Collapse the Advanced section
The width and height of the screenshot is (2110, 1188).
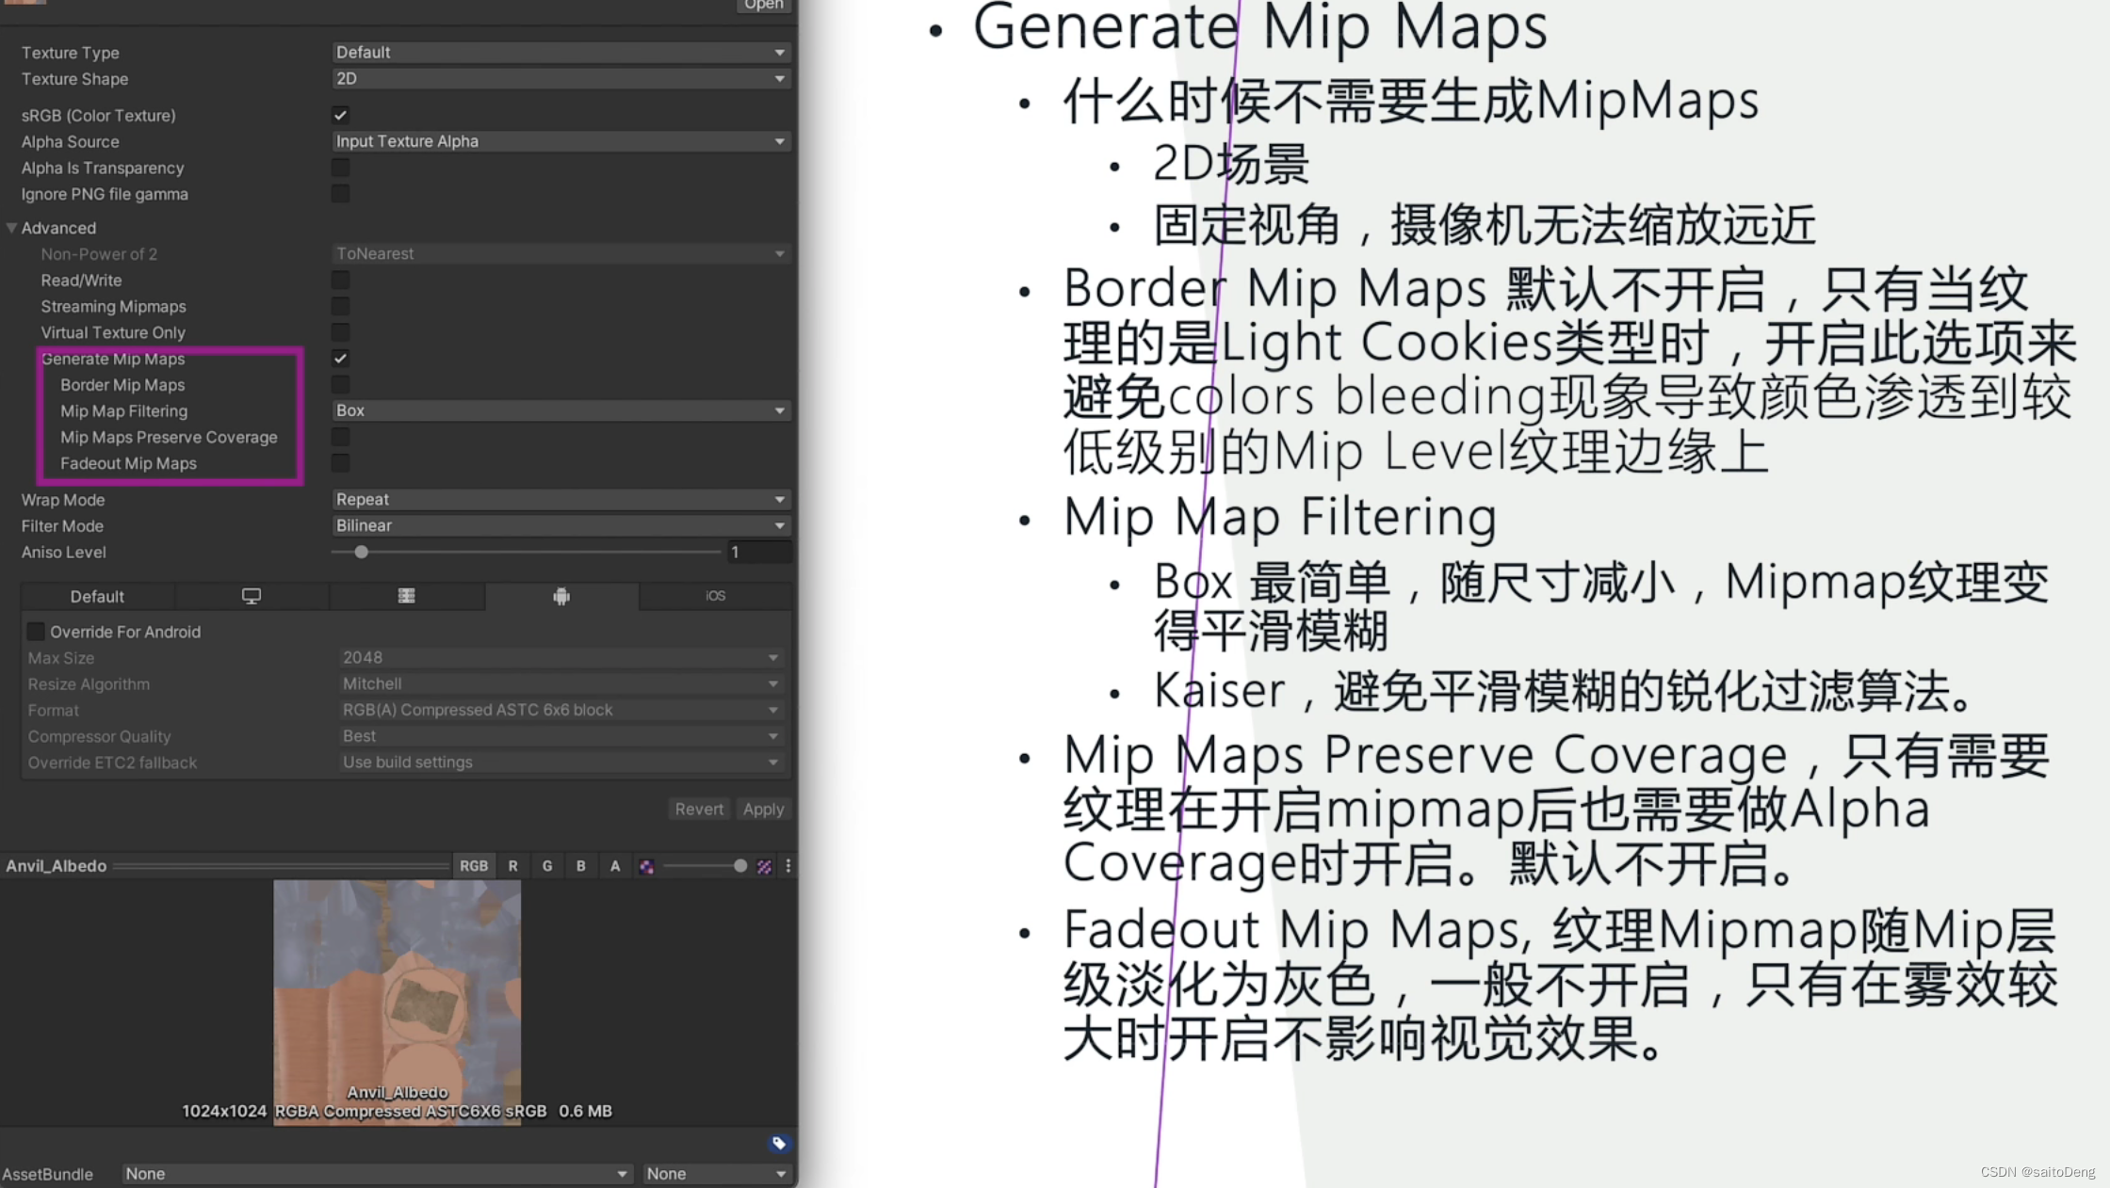pyautogui.click(x=12, y=228)
